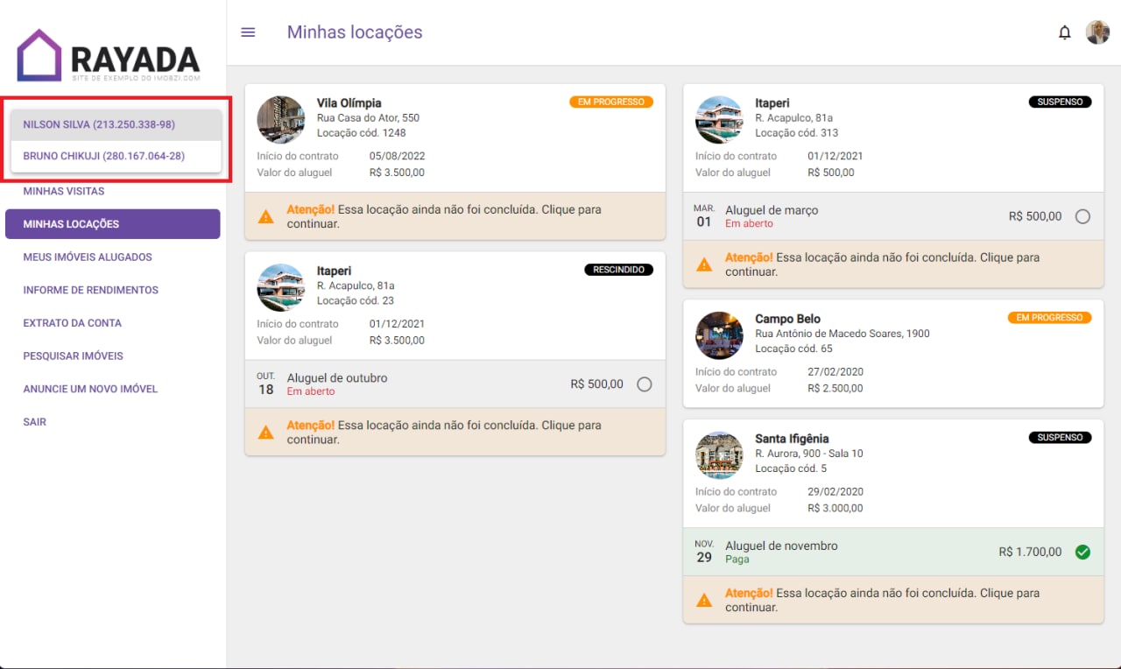Open Informe de Rendimentos
Image resolution: width=1121 pixels, height=669 pixels.
[x=91, y=290]
